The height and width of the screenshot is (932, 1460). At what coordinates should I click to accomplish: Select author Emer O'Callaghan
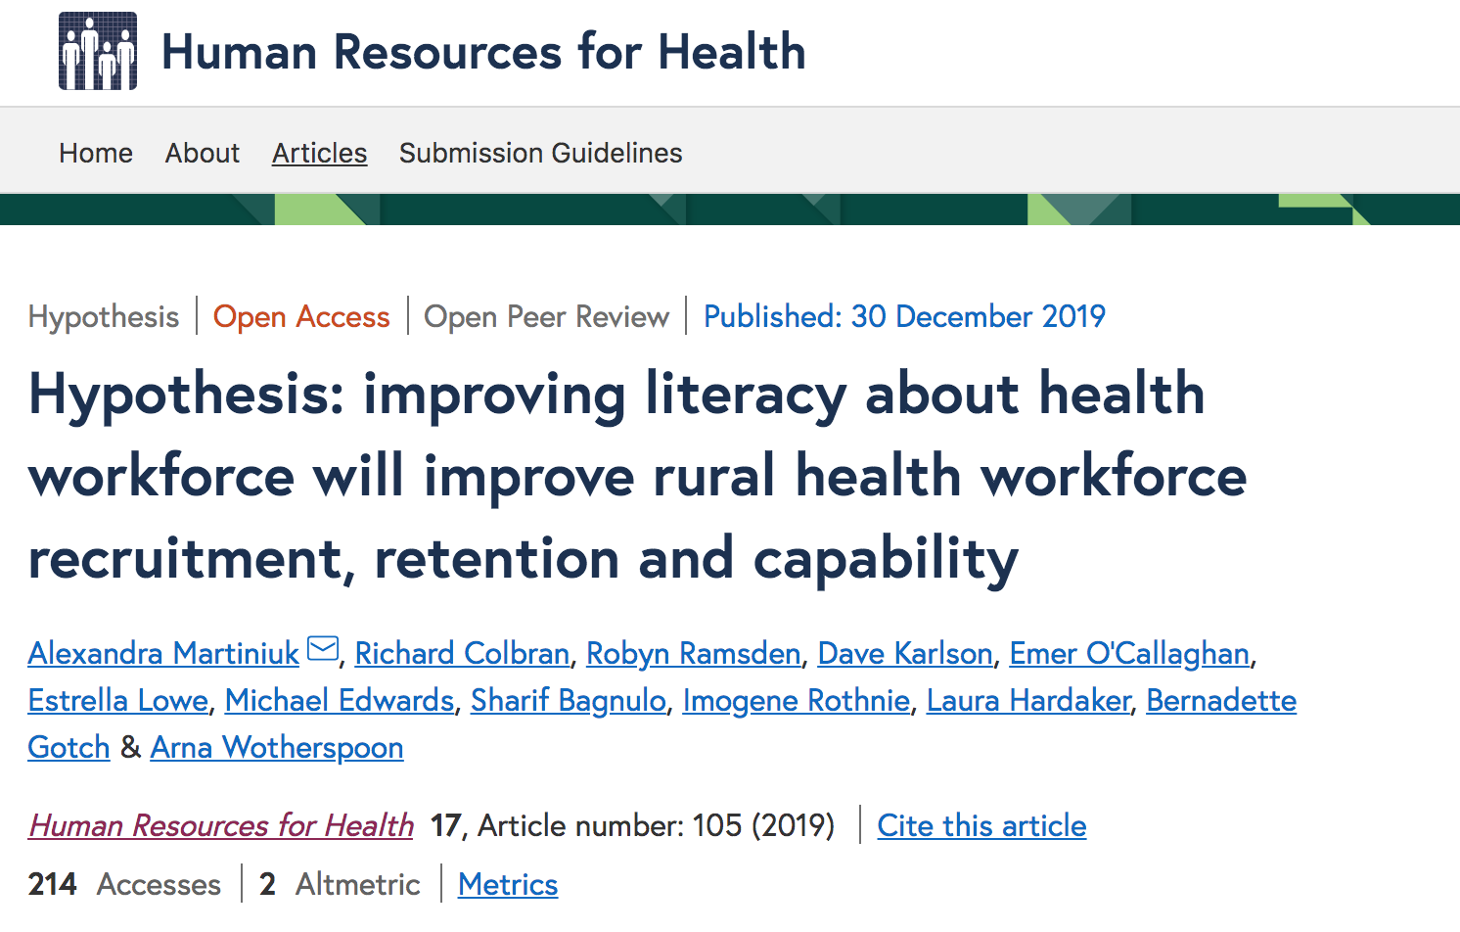(x=1129, y=653)
